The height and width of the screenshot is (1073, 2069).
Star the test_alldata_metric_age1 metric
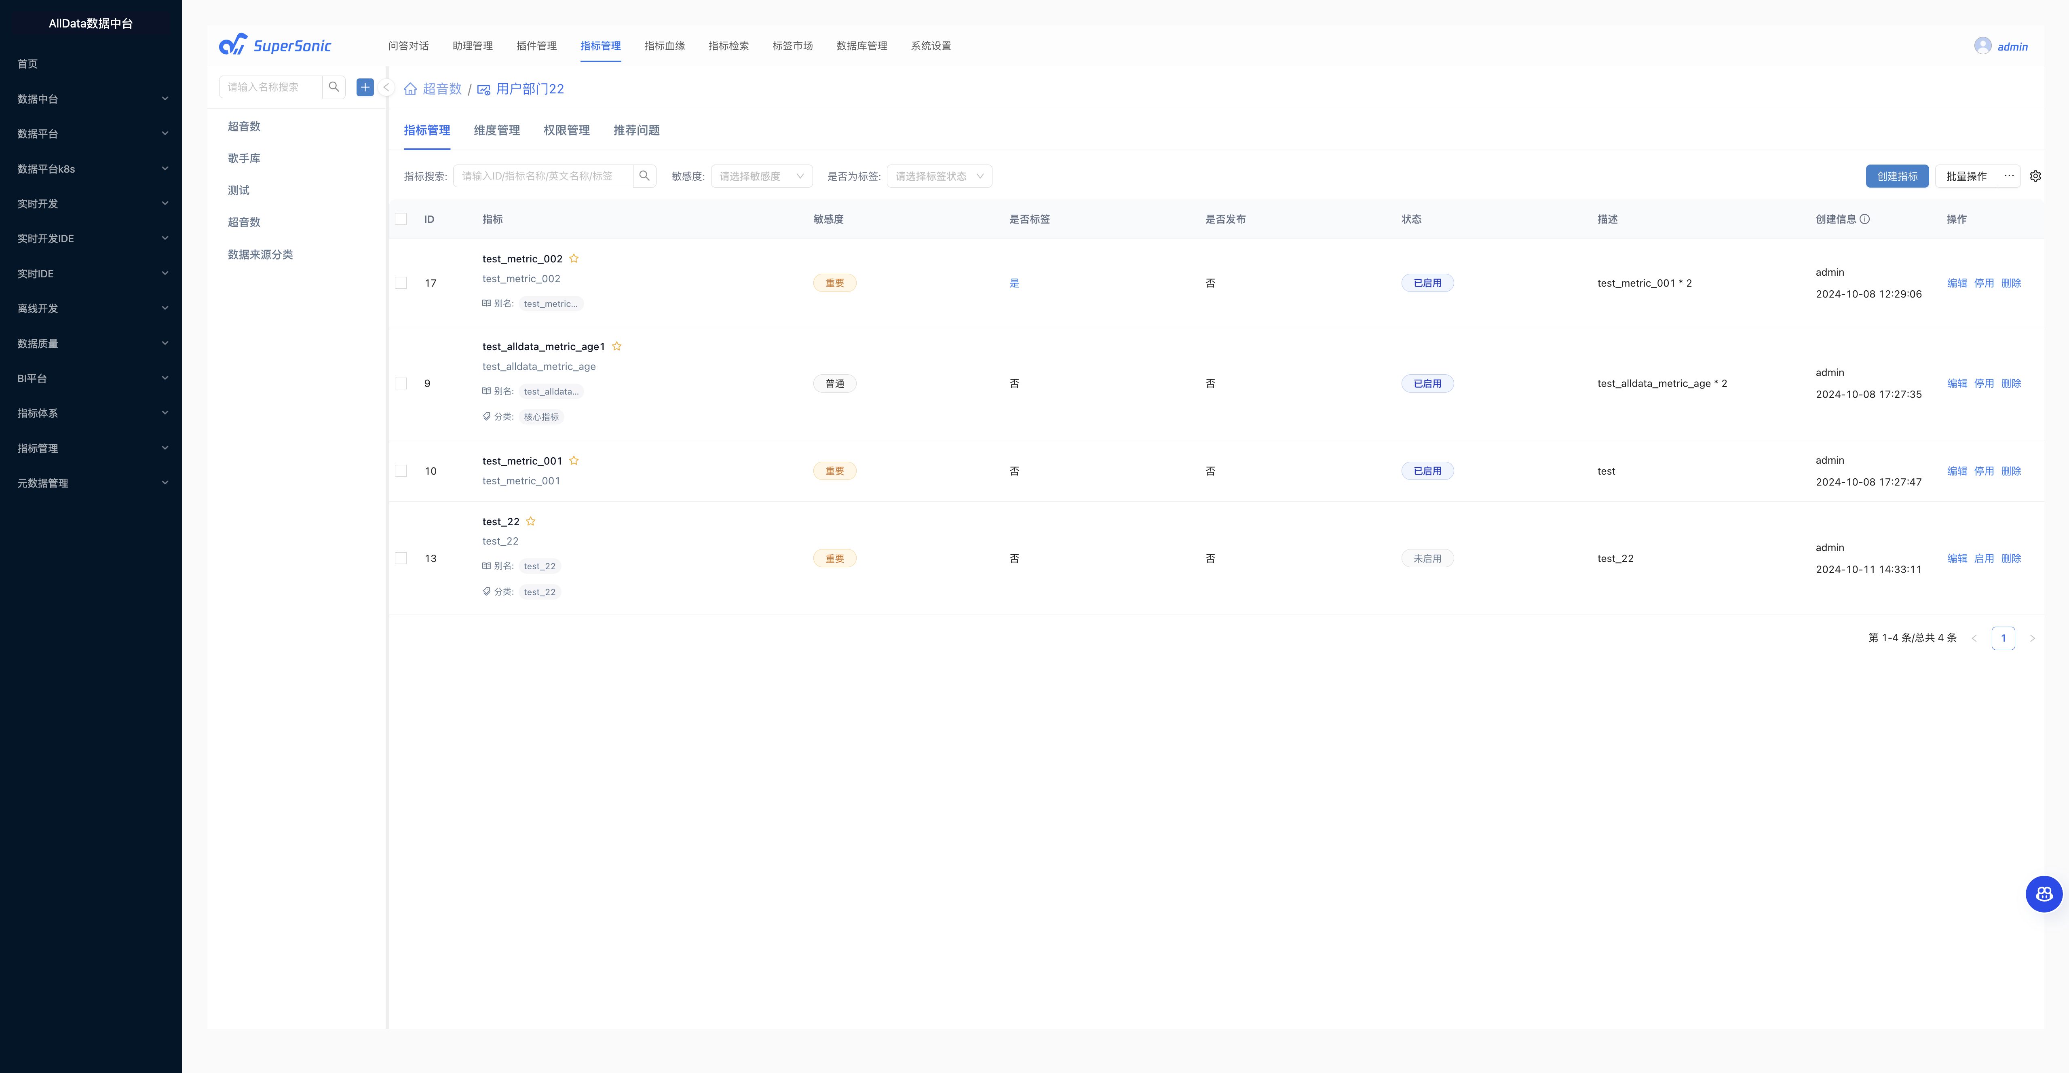(x=617, y=346)
